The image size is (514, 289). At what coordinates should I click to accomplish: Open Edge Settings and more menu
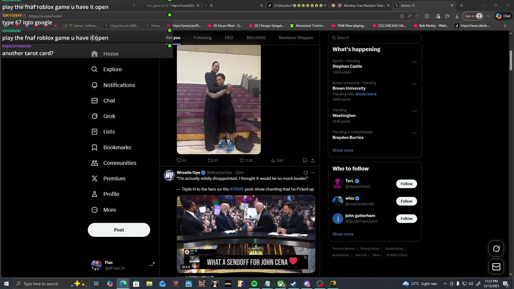coord(488,16)
